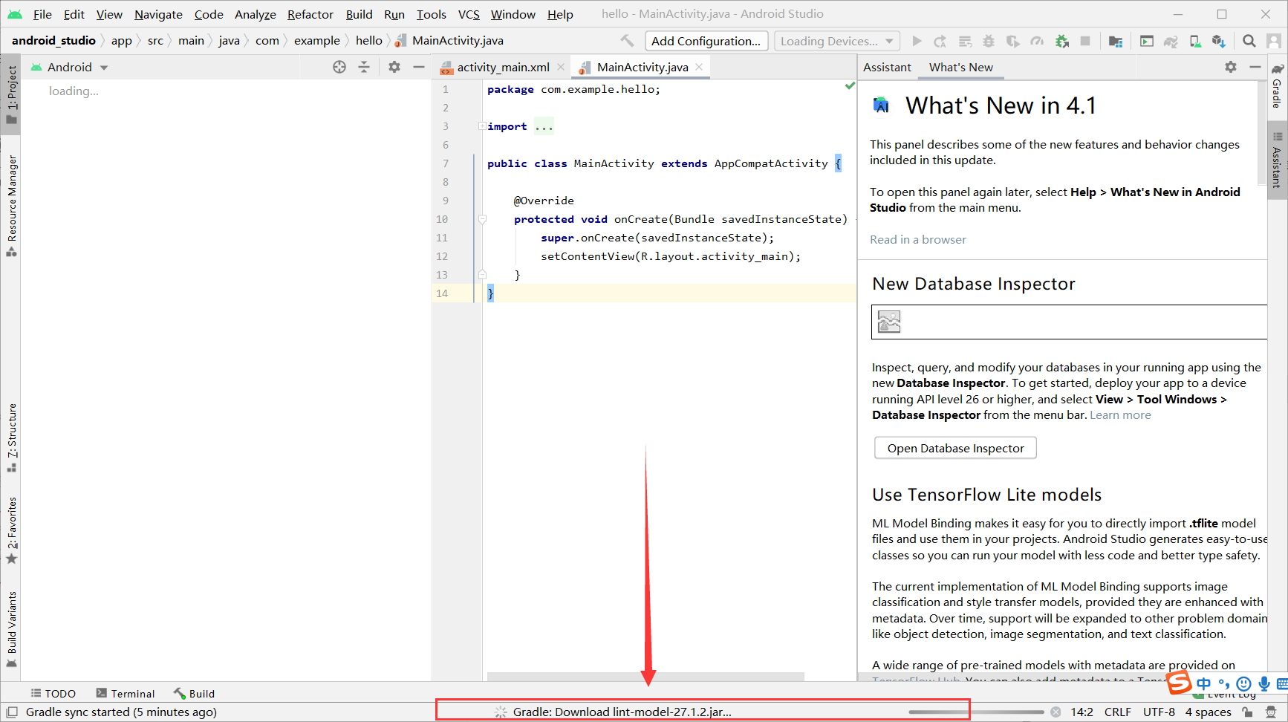Click the Apply Changes and Restart Activity icon
Viewport: 1288px width, 722px height.
[940, 41]
